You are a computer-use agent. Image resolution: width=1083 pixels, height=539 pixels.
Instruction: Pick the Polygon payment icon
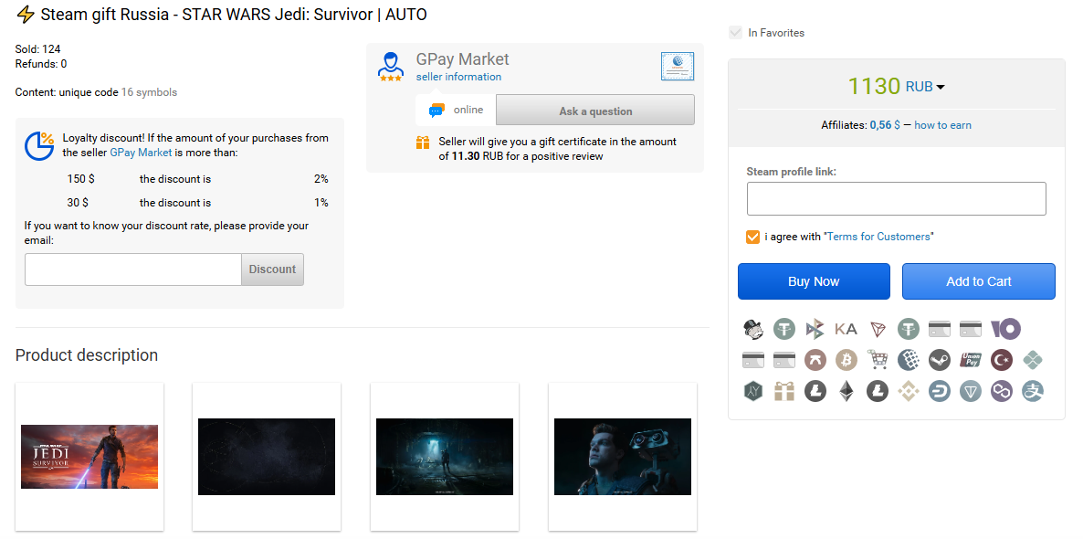coord(1002,391)
